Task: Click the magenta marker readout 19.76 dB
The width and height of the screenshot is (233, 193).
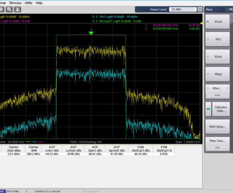Action: 194,25
